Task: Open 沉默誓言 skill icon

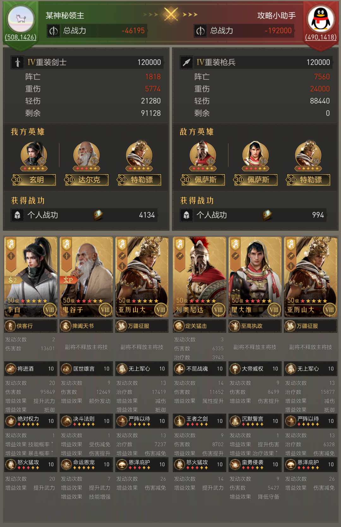Action: 235,421
